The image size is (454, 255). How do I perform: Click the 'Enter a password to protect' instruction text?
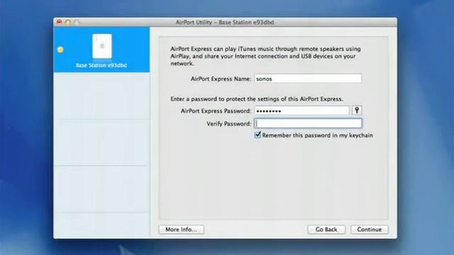point(257,99)
